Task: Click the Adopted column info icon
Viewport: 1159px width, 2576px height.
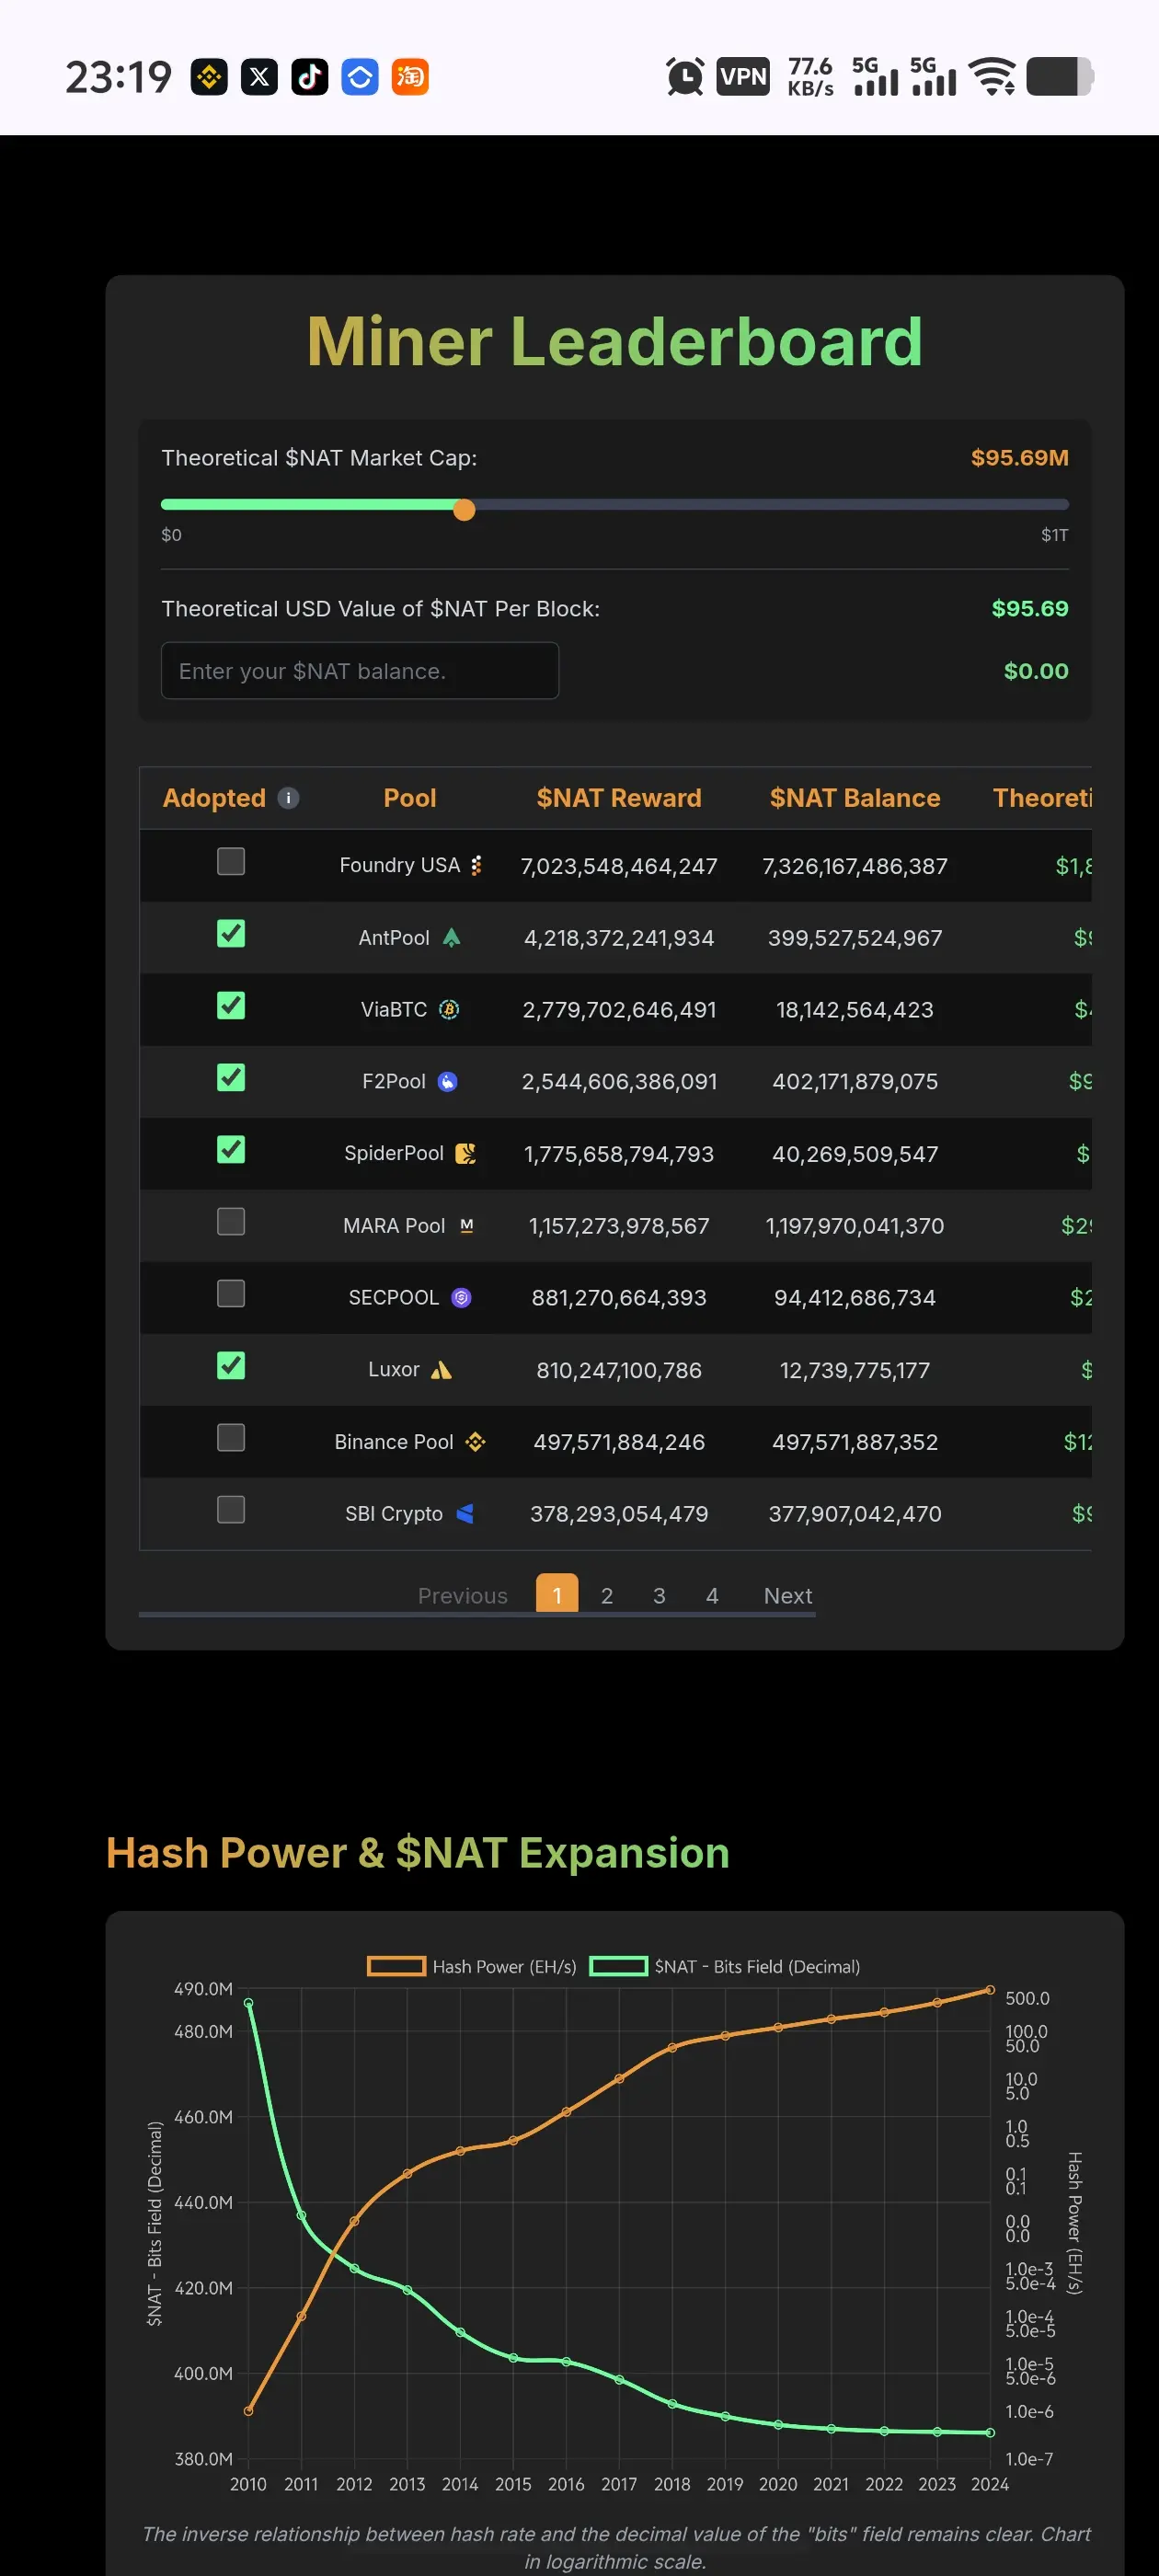Action: [x=288, y=798]
